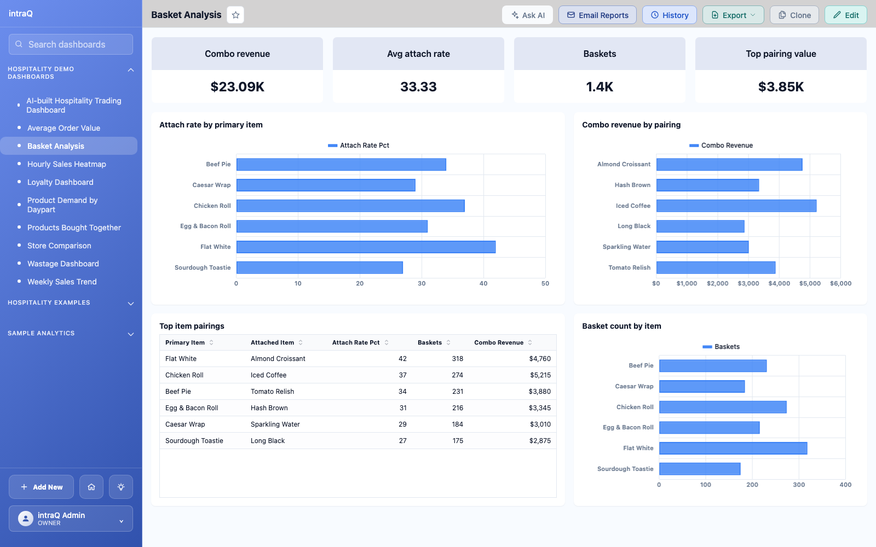Click the Long Black table cell
This screenshot has width=876, height=547.
coord(268,441)
